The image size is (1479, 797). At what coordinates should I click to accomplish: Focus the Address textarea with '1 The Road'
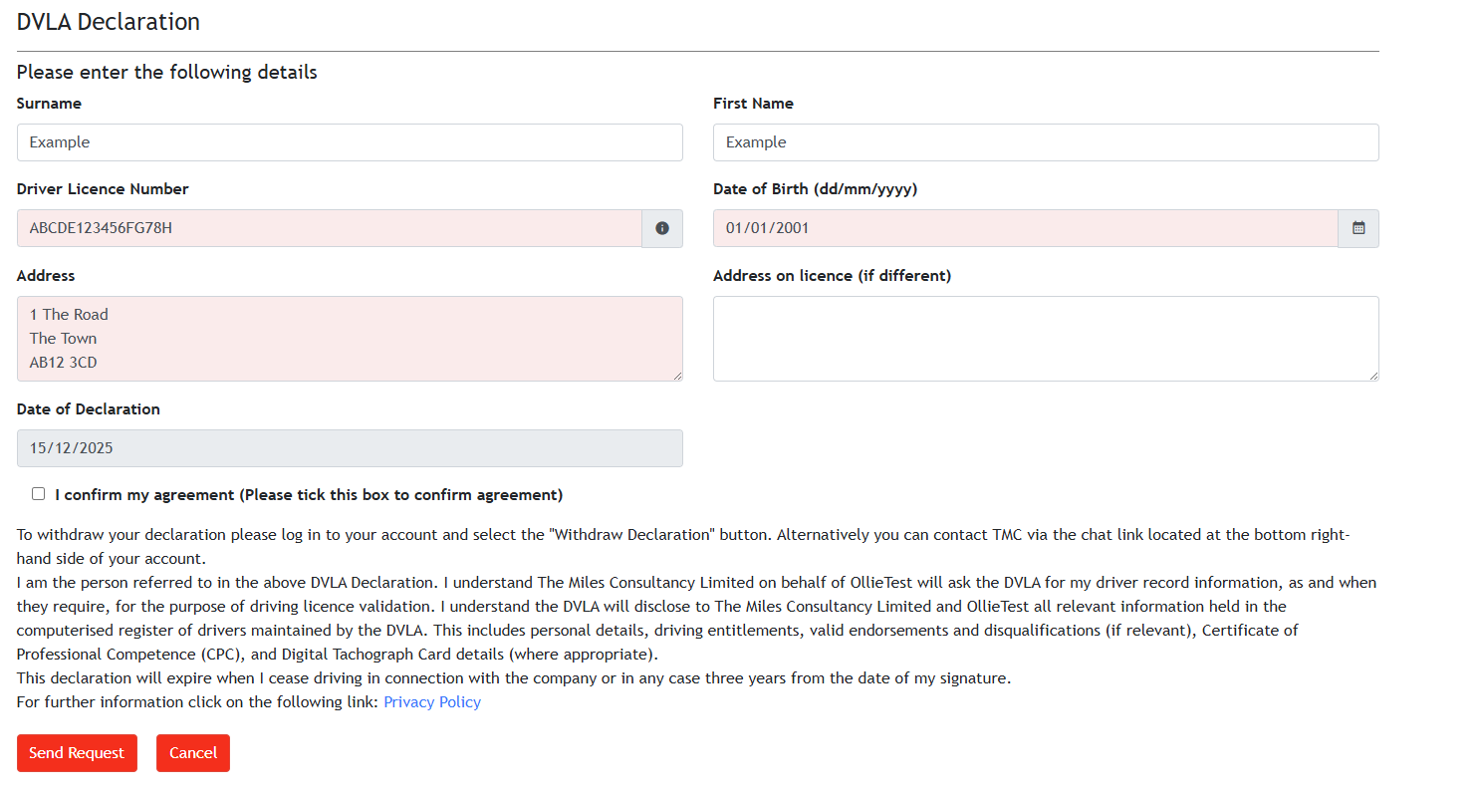tap(350, 338)
